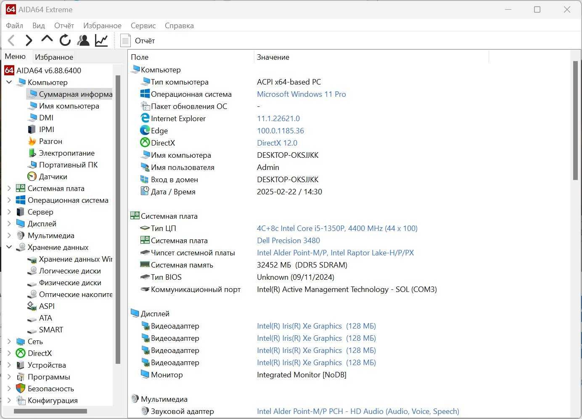Expand the Мультимедиа tree node
This screenshot has height=419, width=582.
9,236
